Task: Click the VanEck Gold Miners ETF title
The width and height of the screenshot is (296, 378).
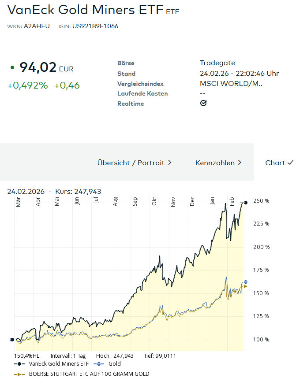Action: [x=86, y=10]
